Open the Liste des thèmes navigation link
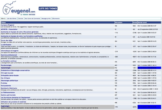The width and height of the screenshot is (162, 110). click(12, 19)
